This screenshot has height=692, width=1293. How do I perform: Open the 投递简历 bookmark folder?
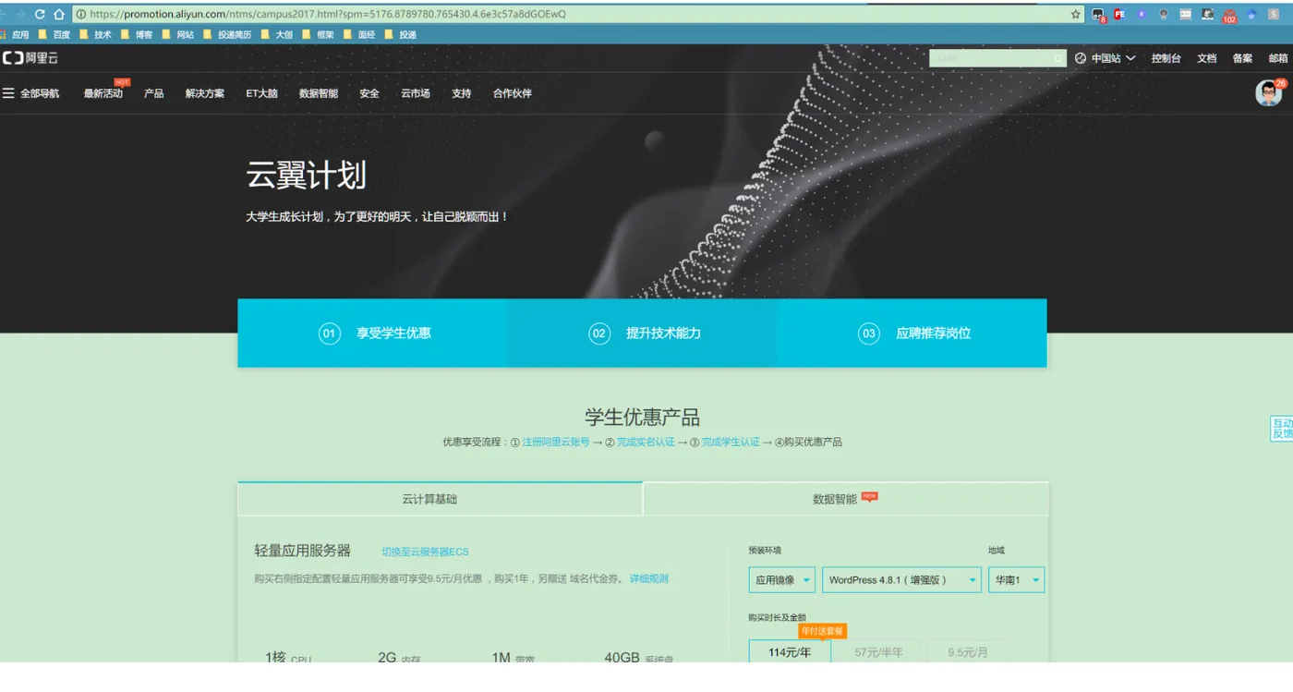click(x=227, y=35)
